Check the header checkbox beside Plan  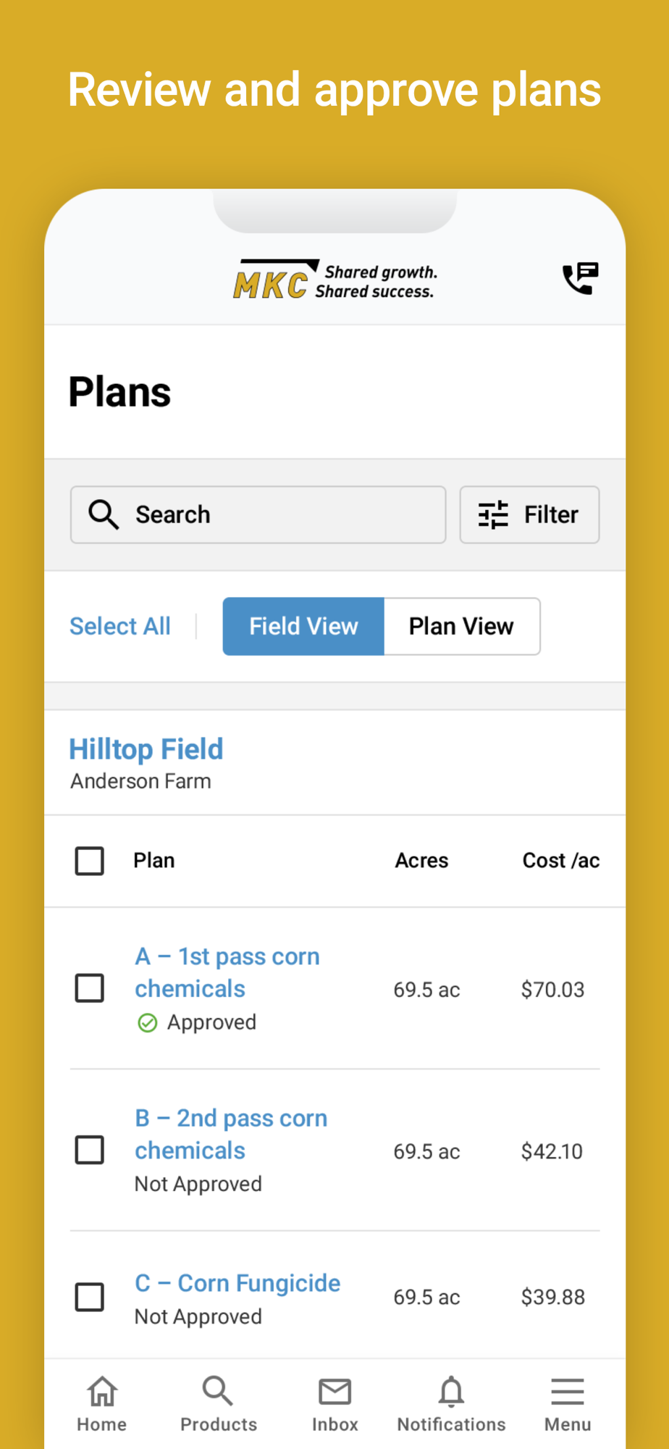(90, 861)
